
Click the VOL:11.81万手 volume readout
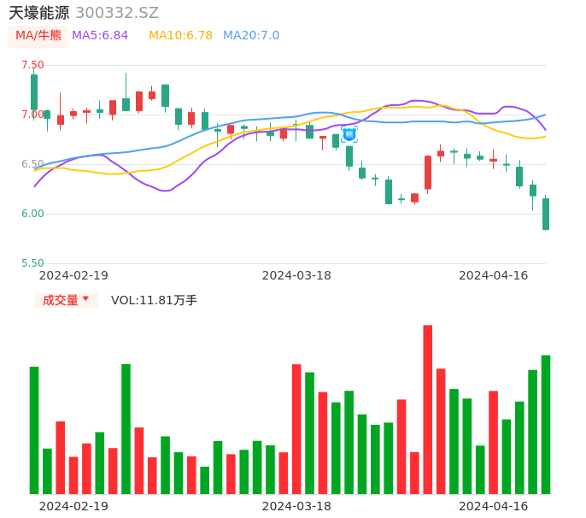(x=154, y=300)
